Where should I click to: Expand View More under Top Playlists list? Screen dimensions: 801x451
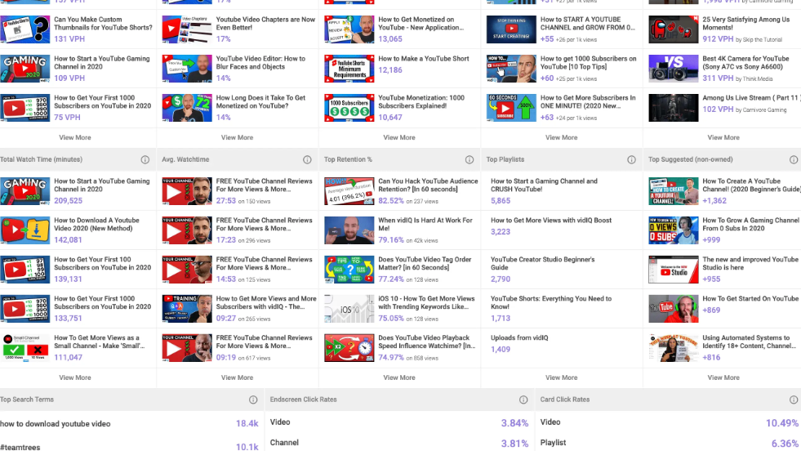click(x=561, y=377)
